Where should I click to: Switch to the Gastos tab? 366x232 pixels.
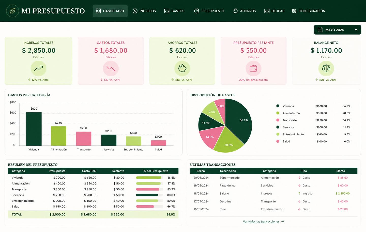click(x=174, y=11)
